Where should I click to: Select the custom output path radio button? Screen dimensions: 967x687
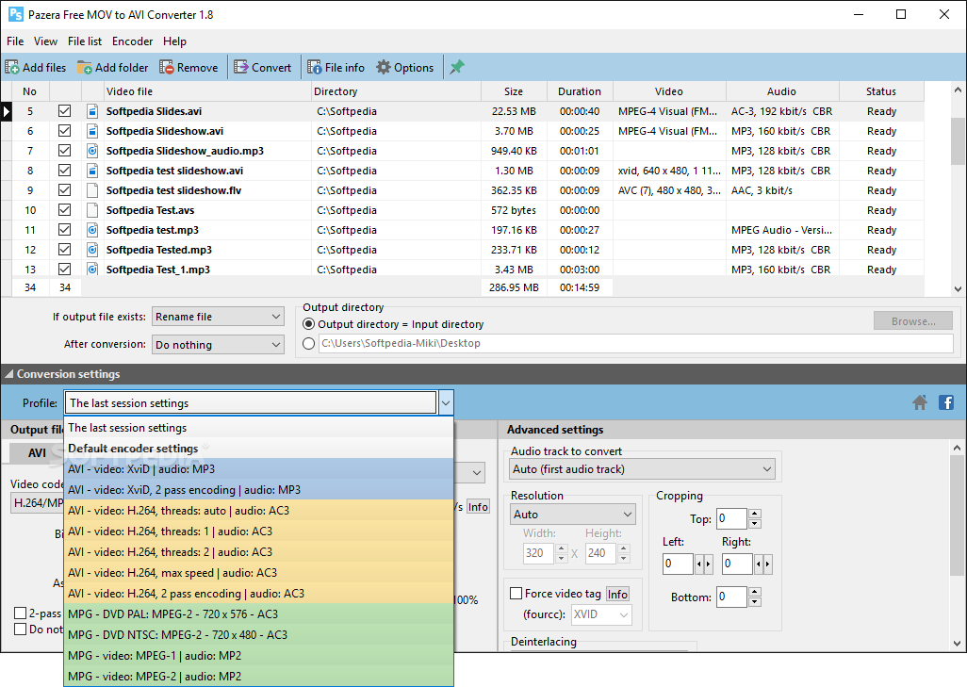(309, 343)
